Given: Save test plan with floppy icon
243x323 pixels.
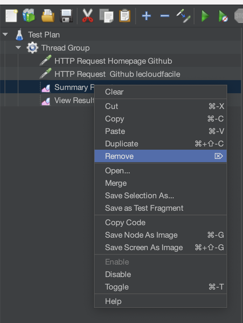Looking at the screenshot, I should pos(66,15).
